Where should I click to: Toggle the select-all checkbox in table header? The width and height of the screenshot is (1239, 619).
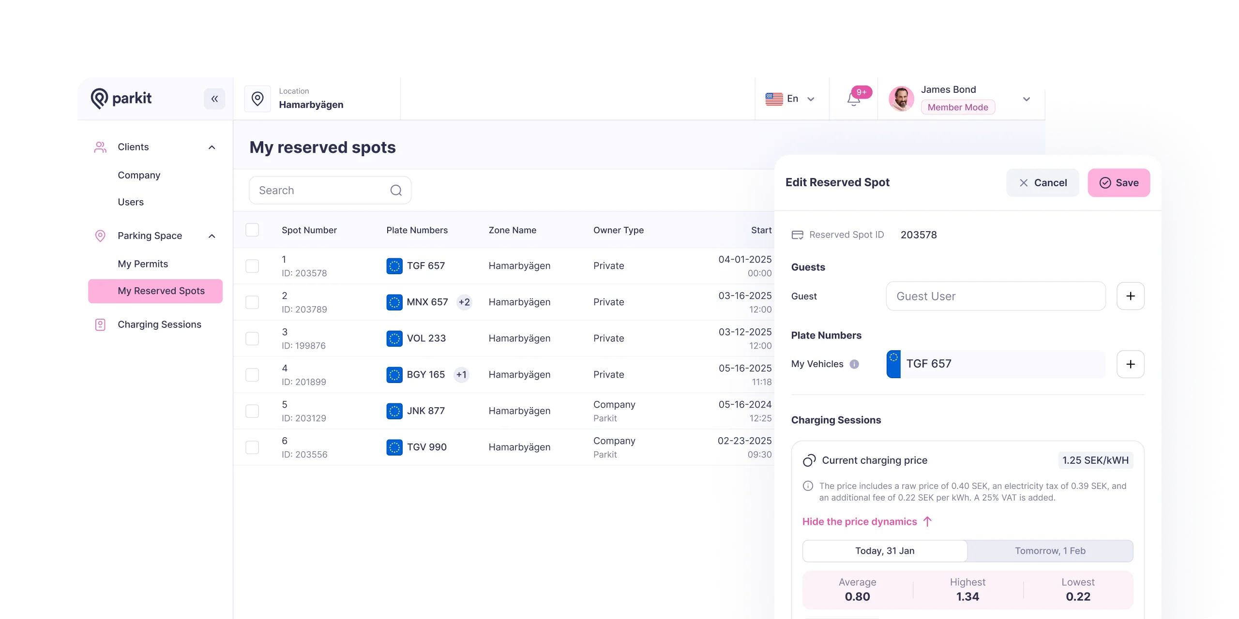[x=252, y=230]
